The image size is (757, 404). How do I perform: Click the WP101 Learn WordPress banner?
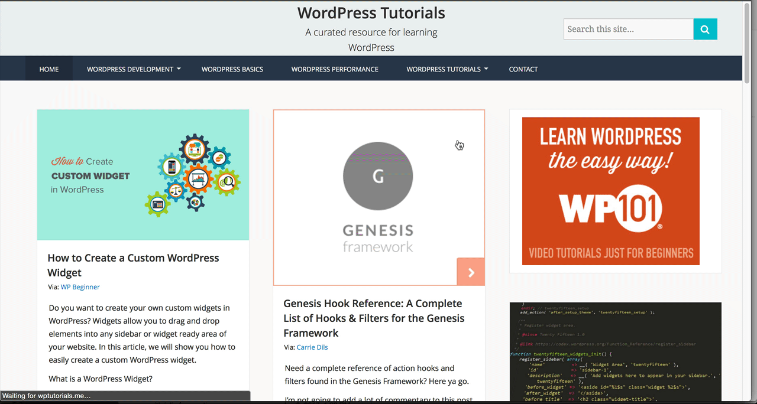pyautogui.click(x=611, y=191)
